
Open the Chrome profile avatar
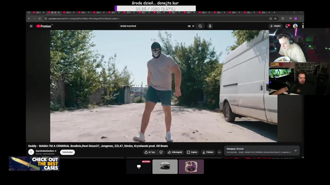point(296,18)
